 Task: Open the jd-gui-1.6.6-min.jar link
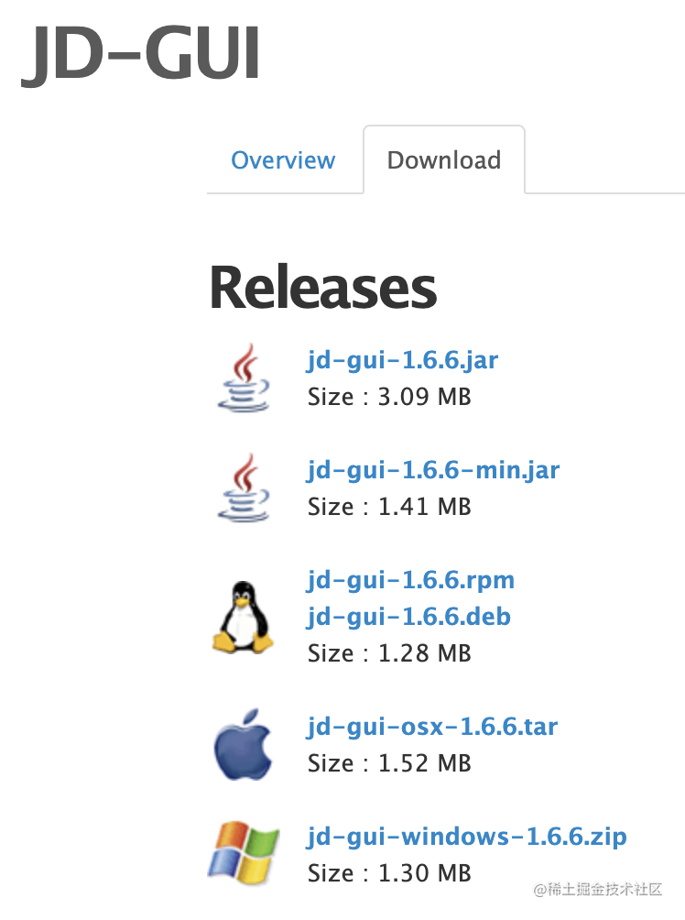[433, 470]
